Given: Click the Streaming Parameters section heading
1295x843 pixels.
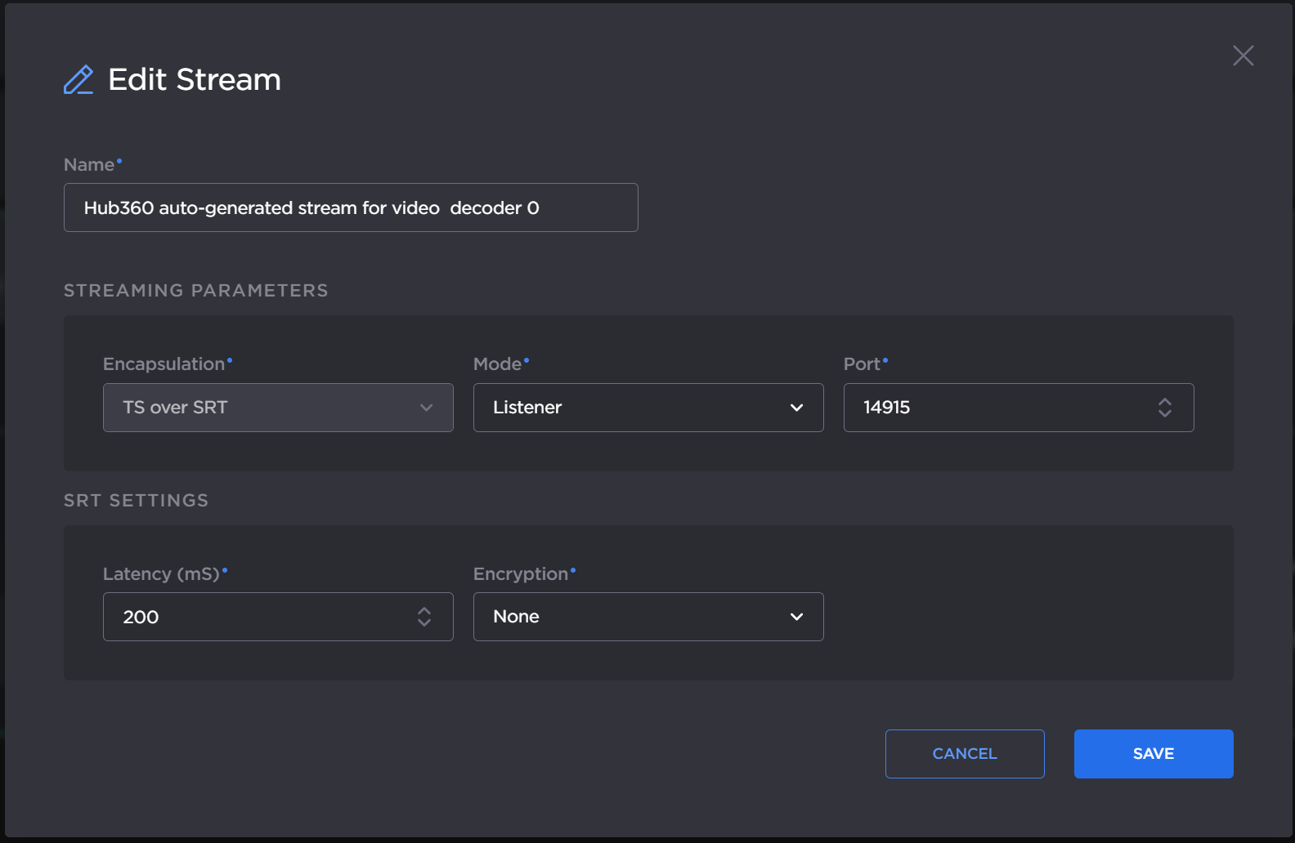Looking at the screenshot, I should click(196, 291).
